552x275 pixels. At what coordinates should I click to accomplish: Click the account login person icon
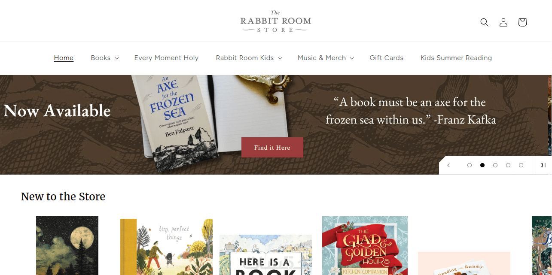503,22
